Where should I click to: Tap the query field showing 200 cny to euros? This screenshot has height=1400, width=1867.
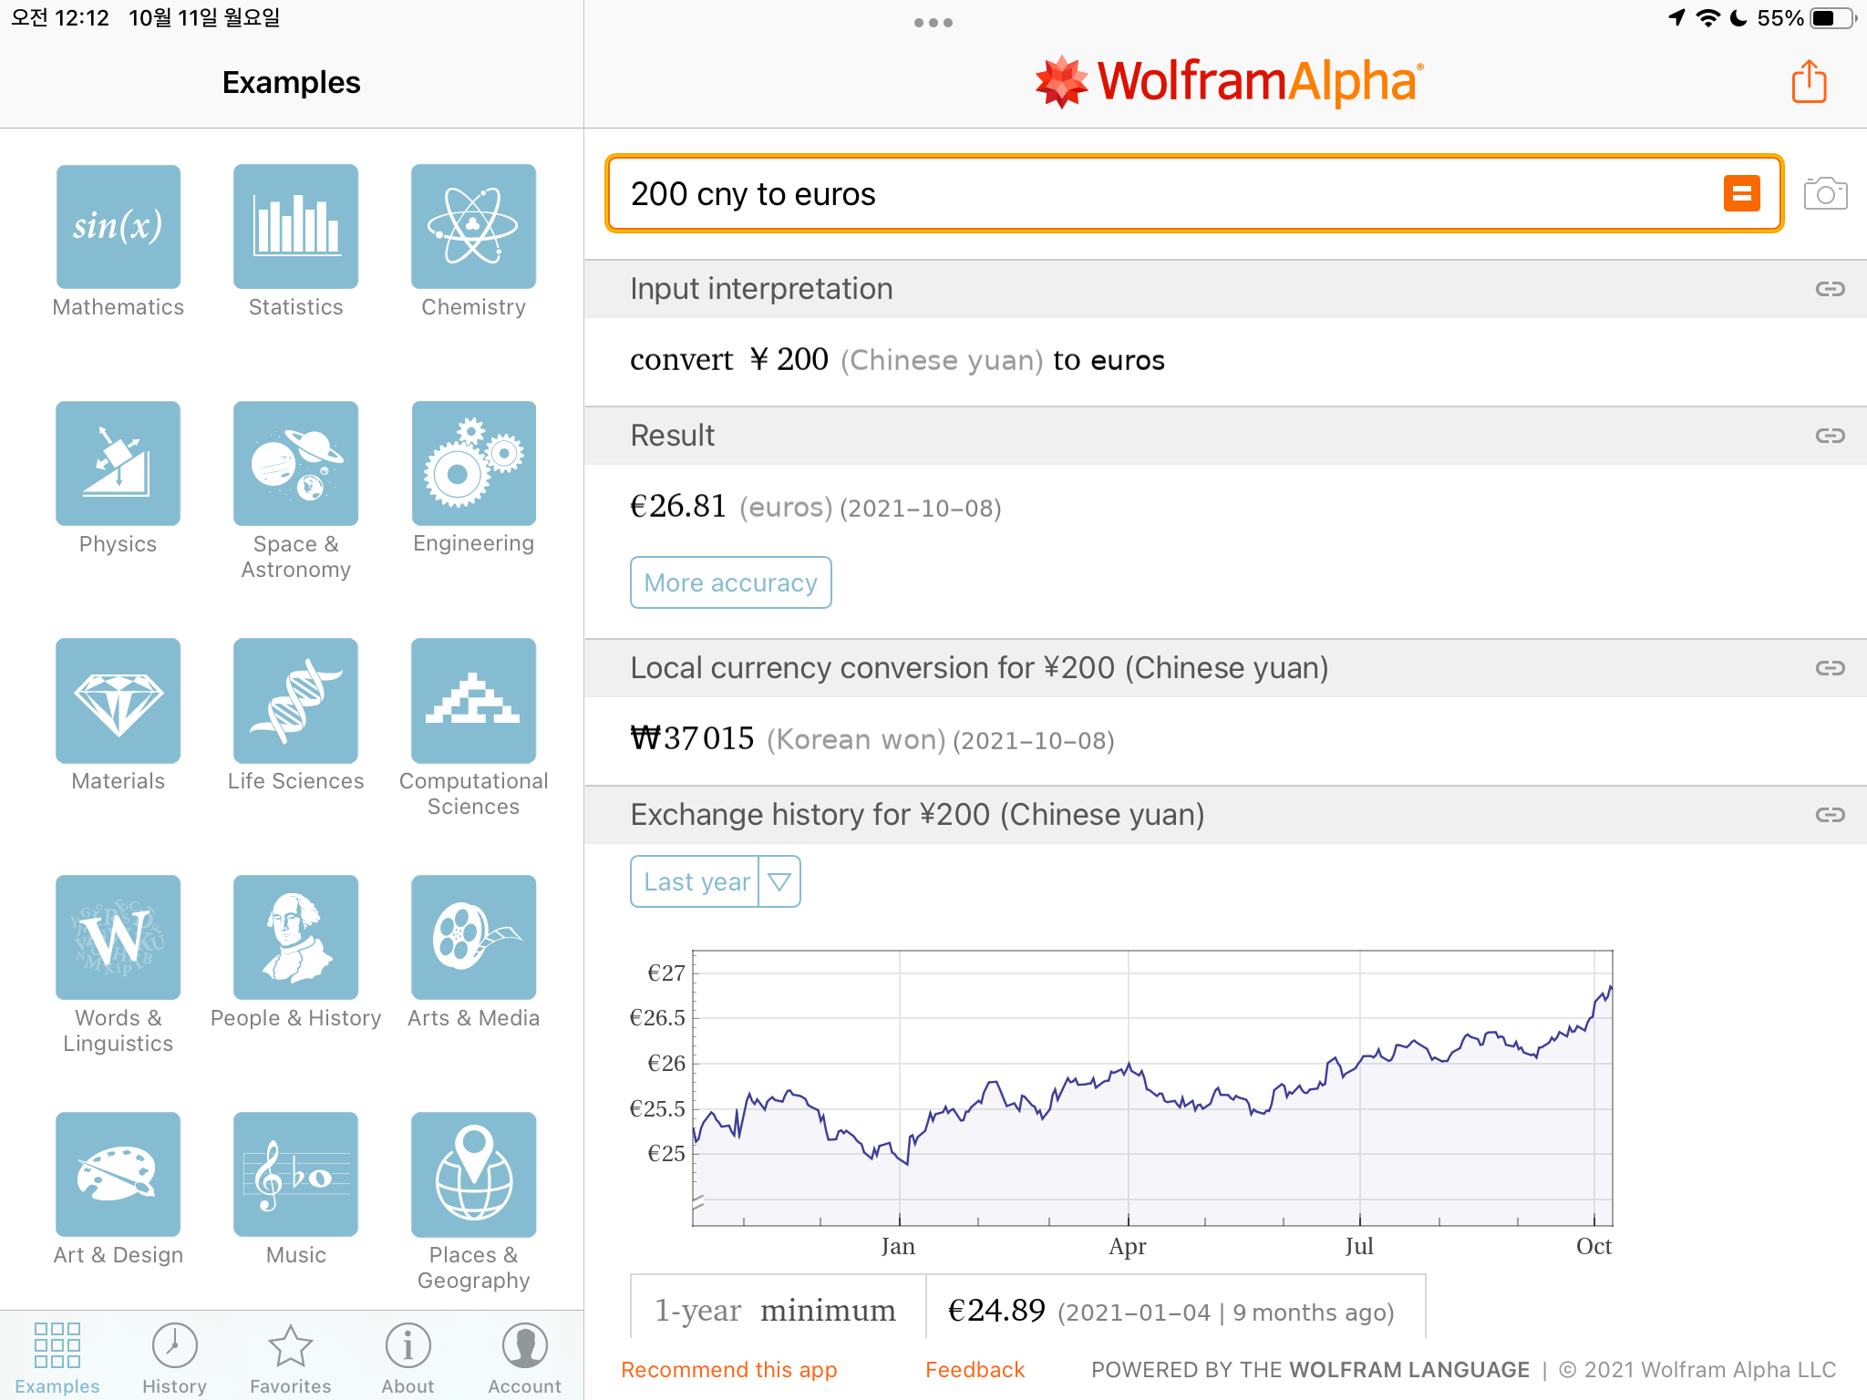[1158, 194]
